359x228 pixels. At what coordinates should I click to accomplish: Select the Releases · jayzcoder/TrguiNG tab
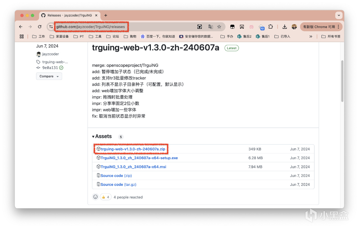click(x=69, y=15)
